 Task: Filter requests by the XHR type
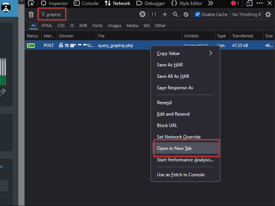pos(83,26)
